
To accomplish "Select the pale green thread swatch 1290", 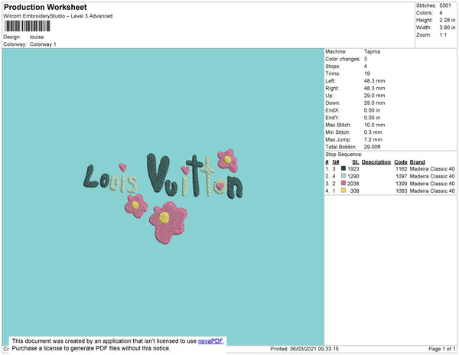I will pyautogui.click(x=343, y=176).
